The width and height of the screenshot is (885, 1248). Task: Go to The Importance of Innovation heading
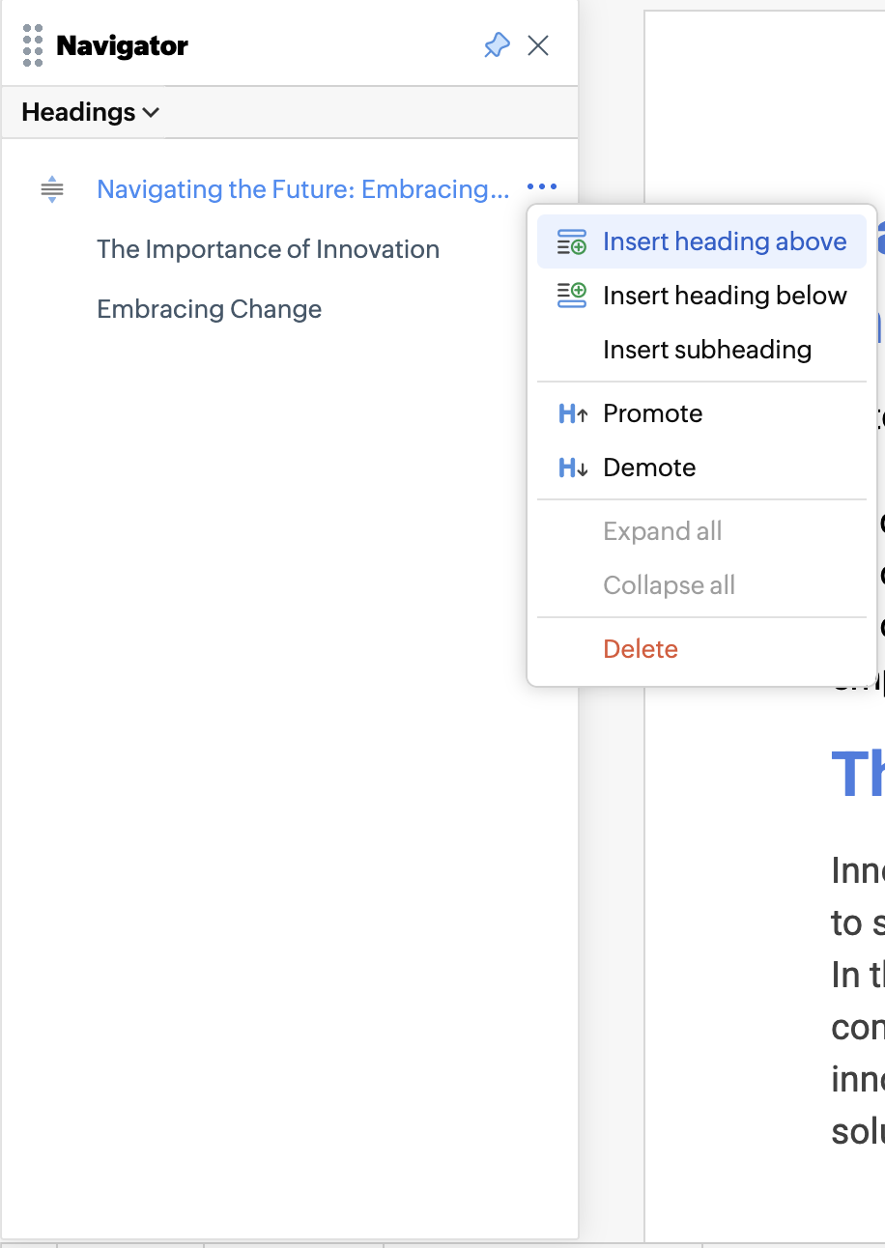pos(268,249)
